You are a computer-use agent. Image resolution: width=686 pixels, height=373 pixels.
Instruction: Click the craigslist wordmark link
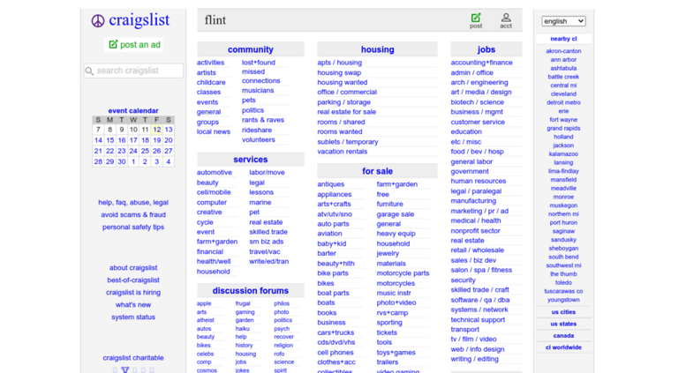[x=139, y=20]
